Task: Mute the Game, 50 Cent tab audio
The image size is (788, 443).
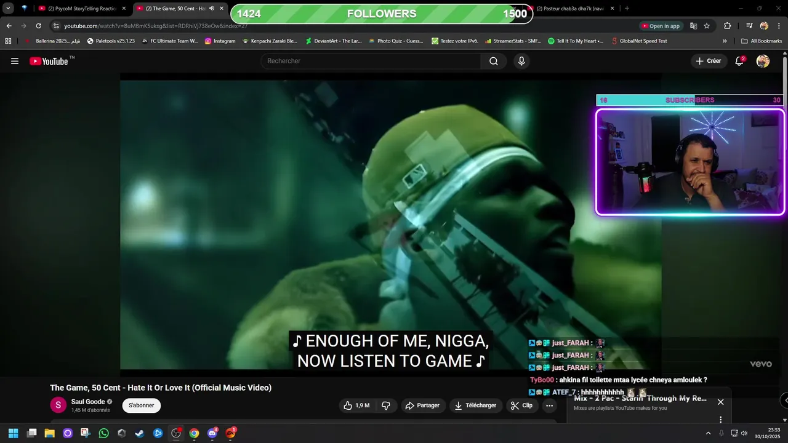Action: coord(212,9)
